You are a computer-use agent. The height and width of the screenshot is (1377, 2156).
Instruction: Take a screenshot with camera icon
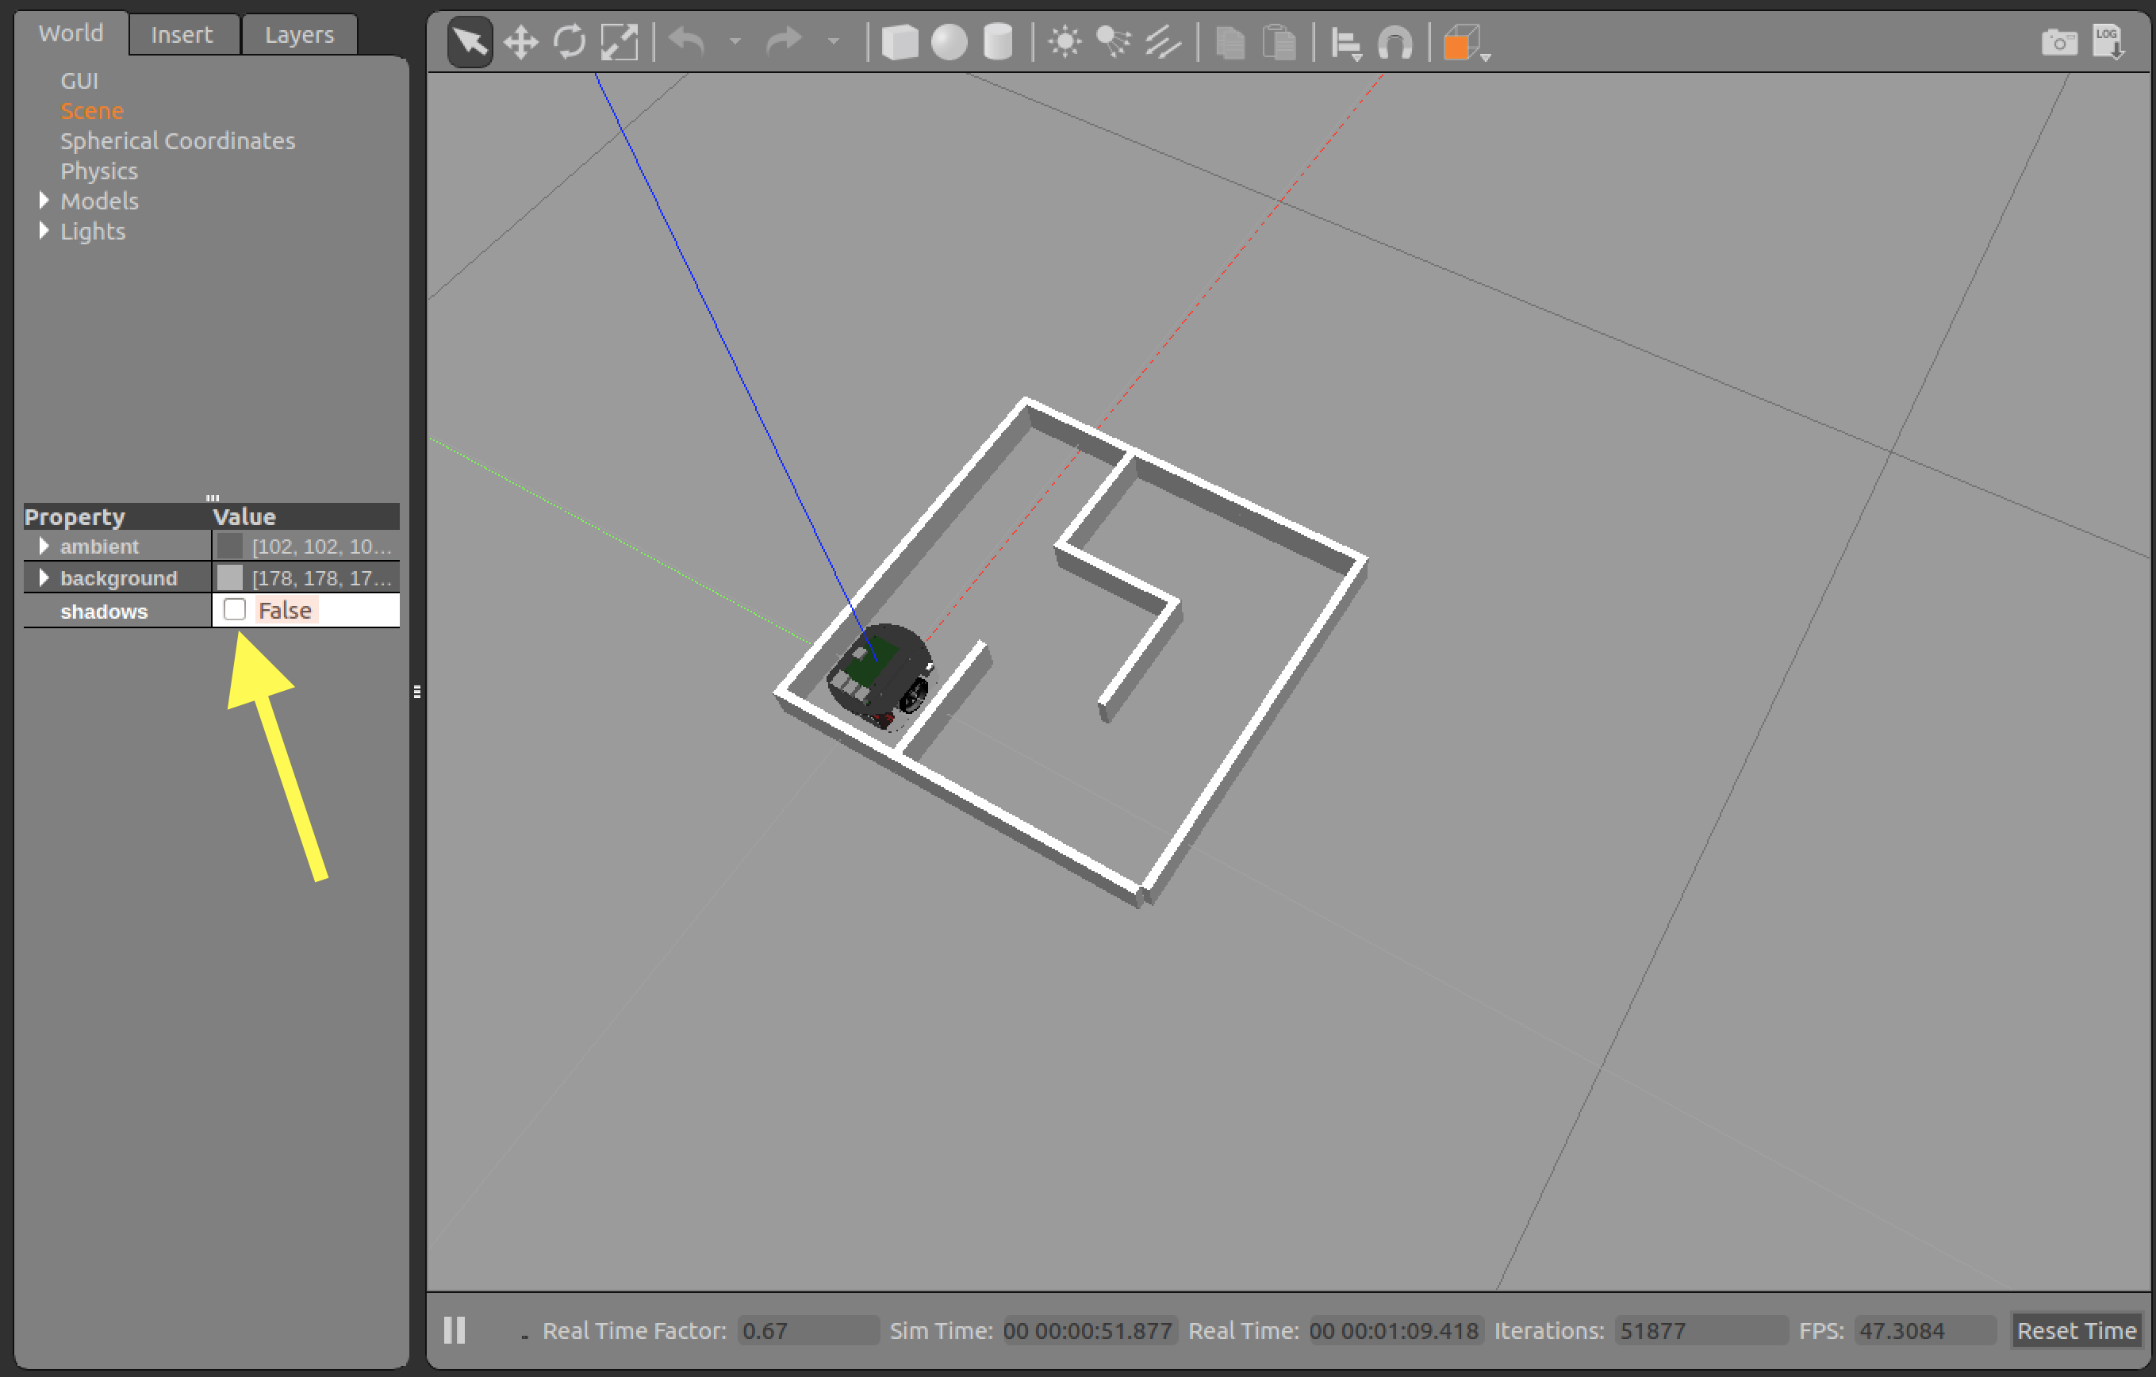point(2059,41)
